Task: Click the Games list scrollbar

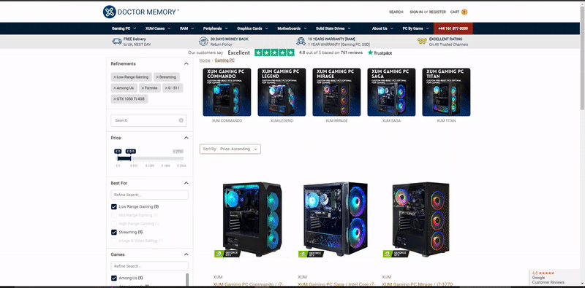Action: click(x=187, y=280)
